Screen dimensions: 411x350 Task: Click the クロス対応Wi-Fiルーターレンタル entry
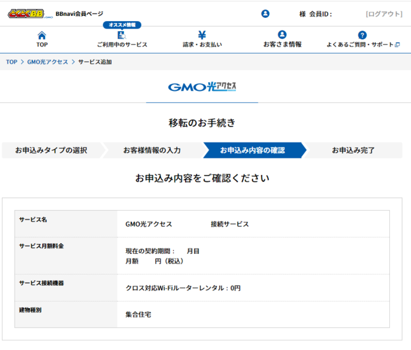point(183,288)
